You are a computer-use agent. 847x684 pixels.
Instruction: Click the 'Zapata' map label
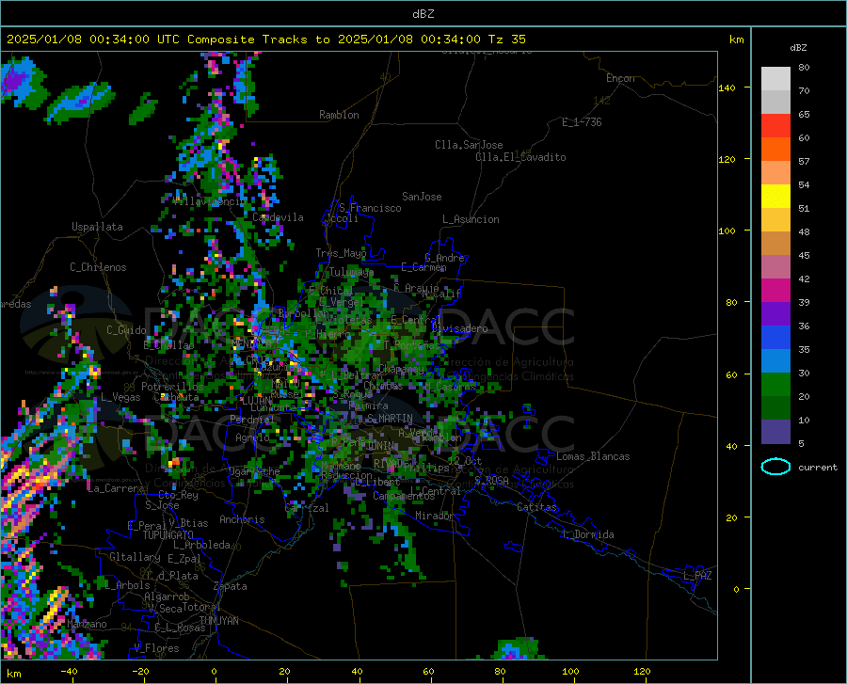(x=231, y=586)
